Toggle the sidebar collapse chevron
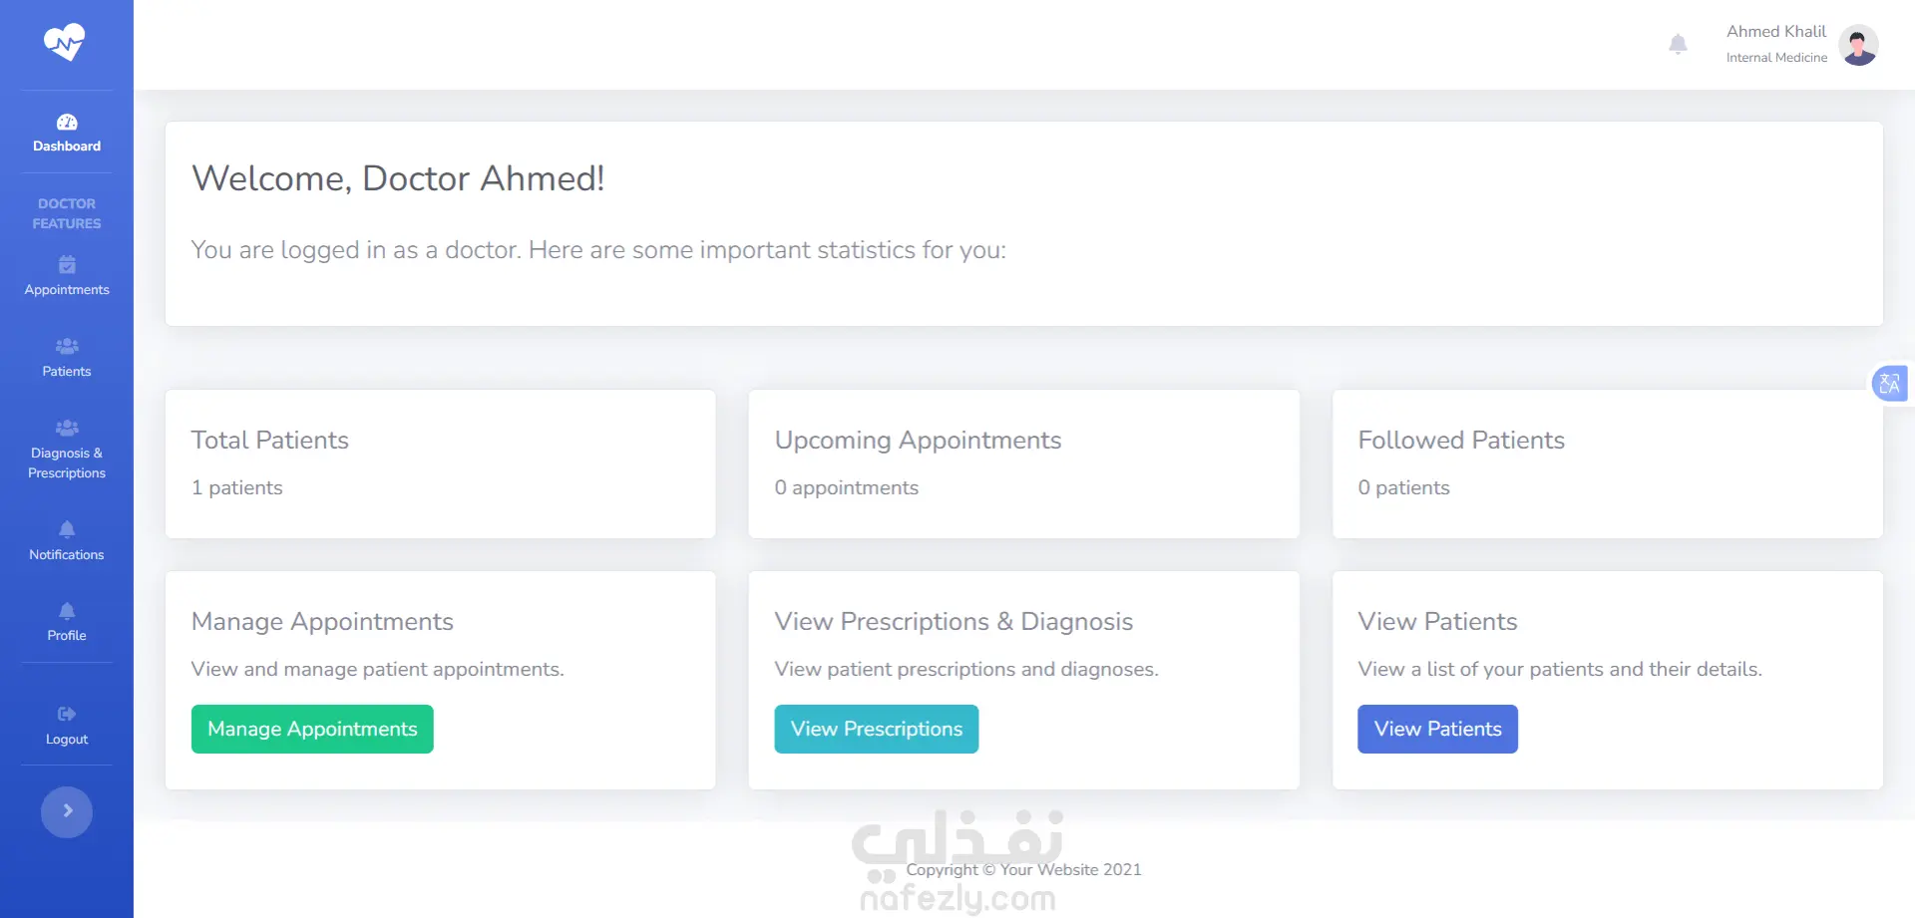This screenshot has height=918, width=1915. (x=67, y=811)
